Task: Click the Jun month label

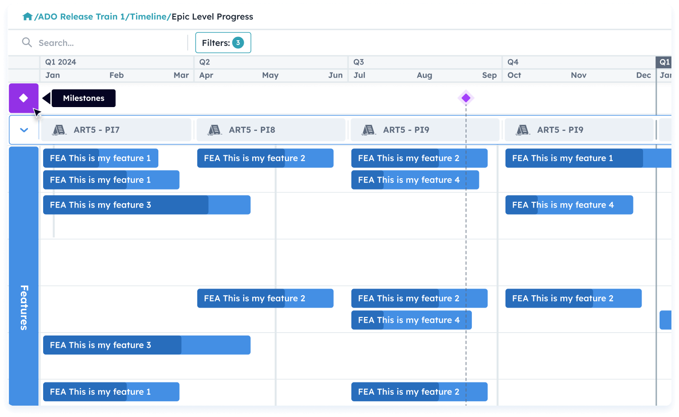Action: (335, 75)
